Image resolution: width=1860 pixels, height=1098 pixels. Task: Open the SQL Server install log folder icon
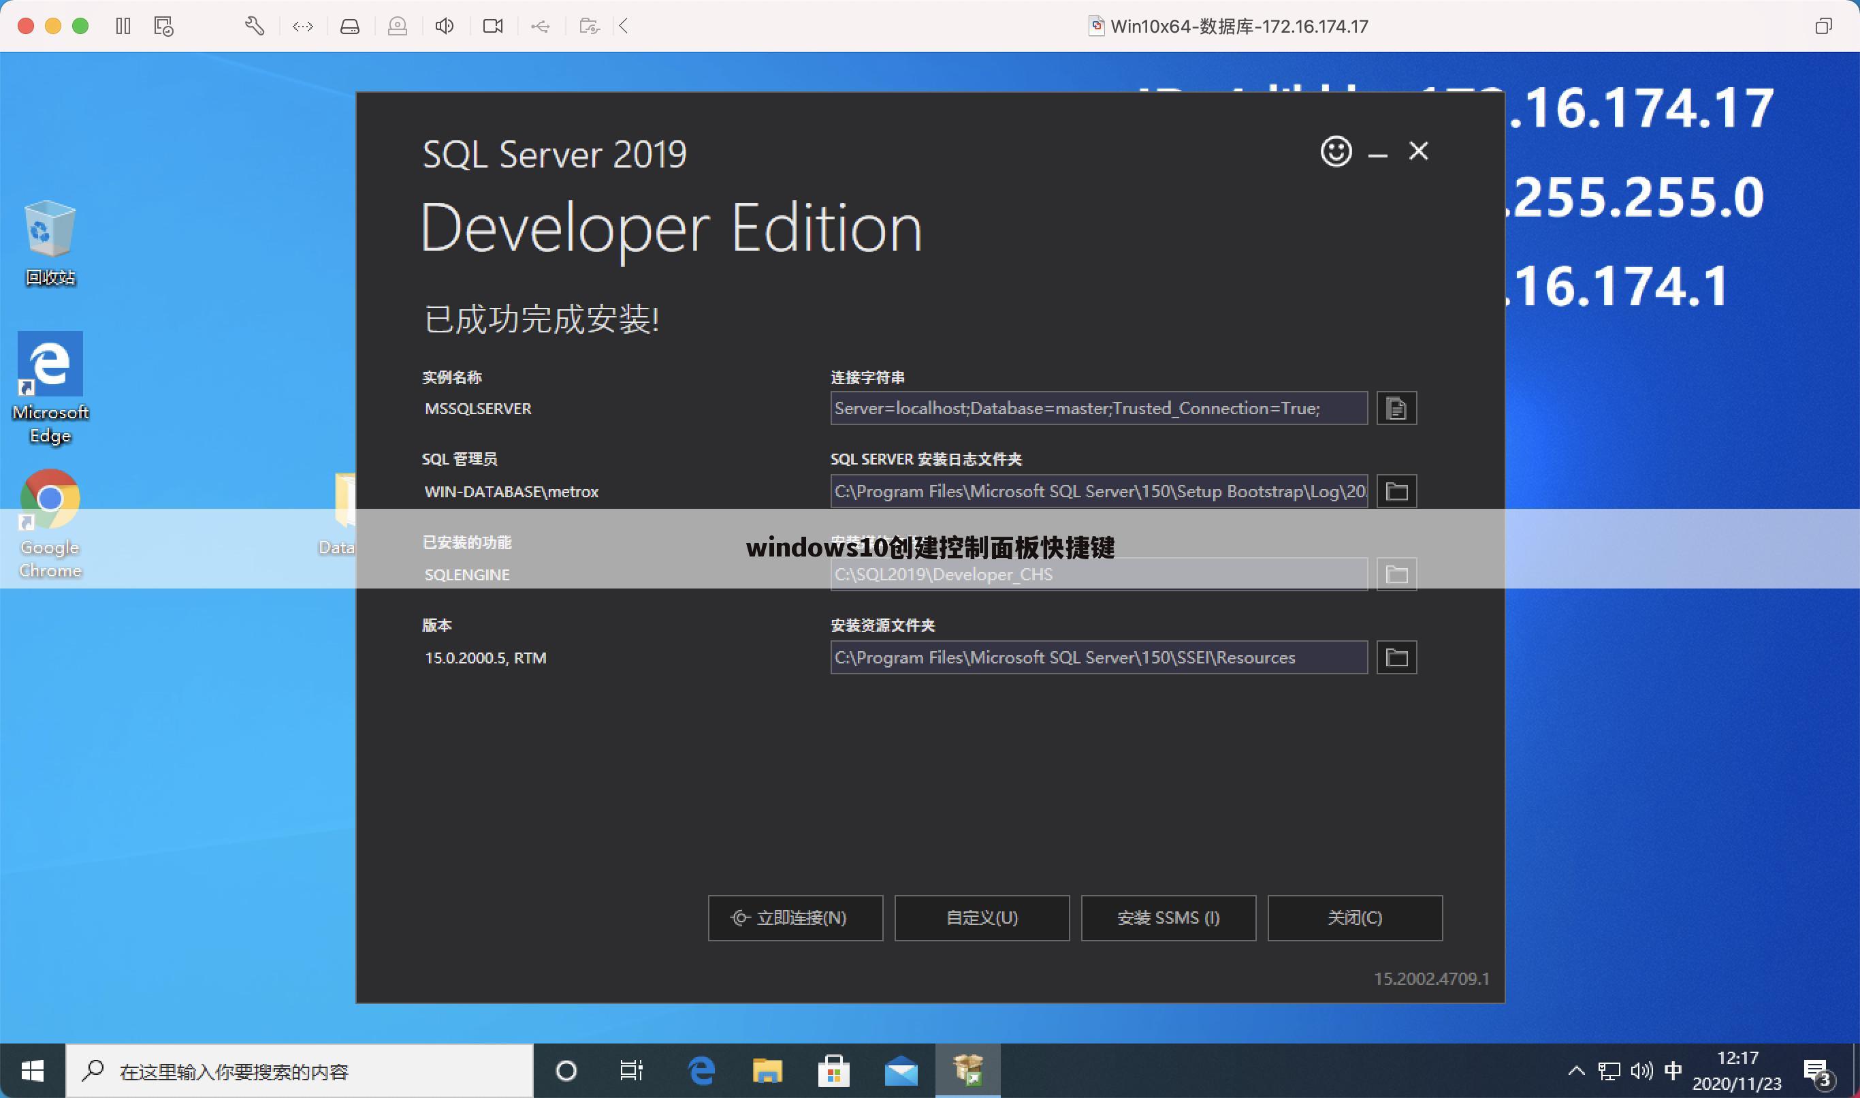[x=1396, y=491]
